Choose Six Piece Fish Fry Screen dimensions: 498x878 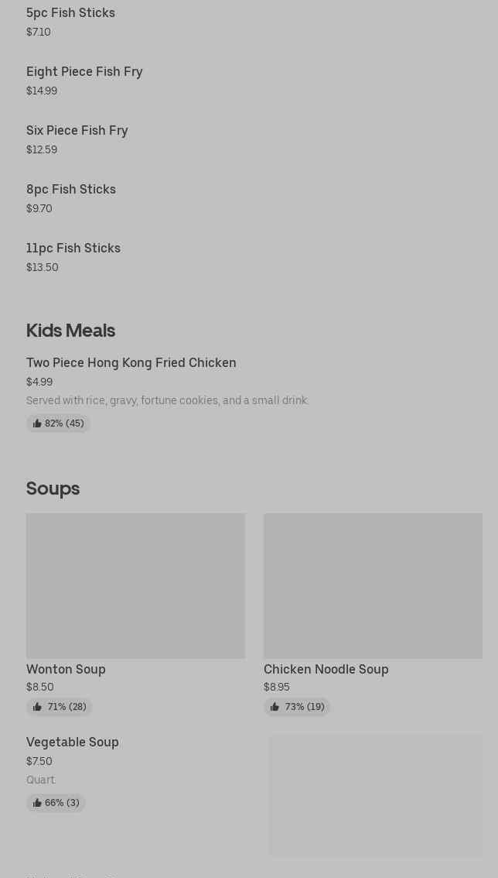[x=77, y=131]
